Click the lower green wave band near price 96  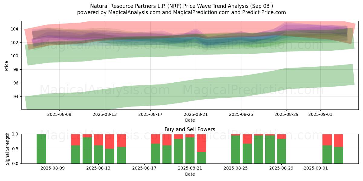pos(190,91)
